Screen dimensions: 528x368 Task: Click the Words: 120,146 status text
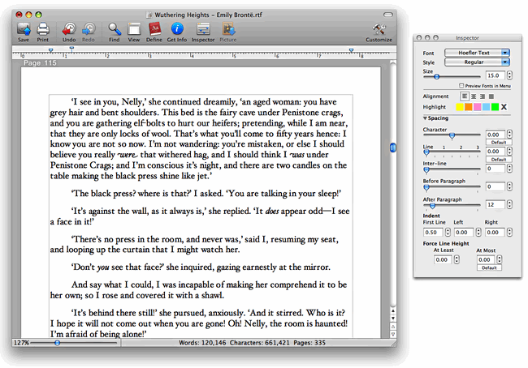coord(202,343)
